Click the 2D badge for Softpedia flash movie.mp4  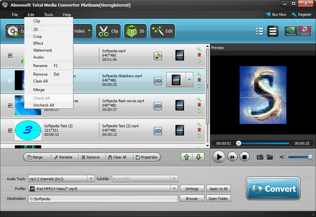158,106
